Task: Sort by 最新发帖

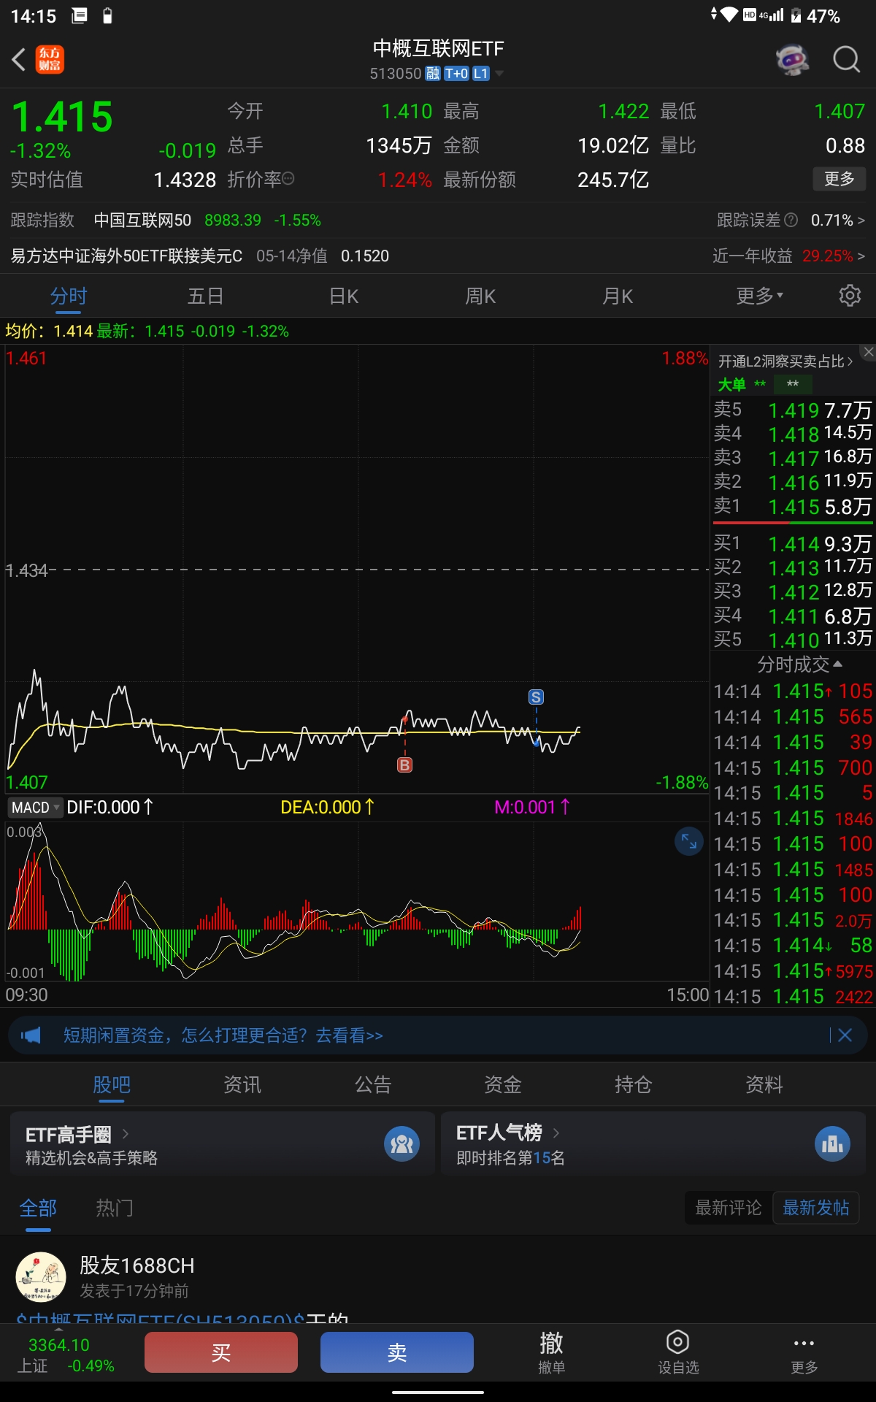Action: (816, 1208)
